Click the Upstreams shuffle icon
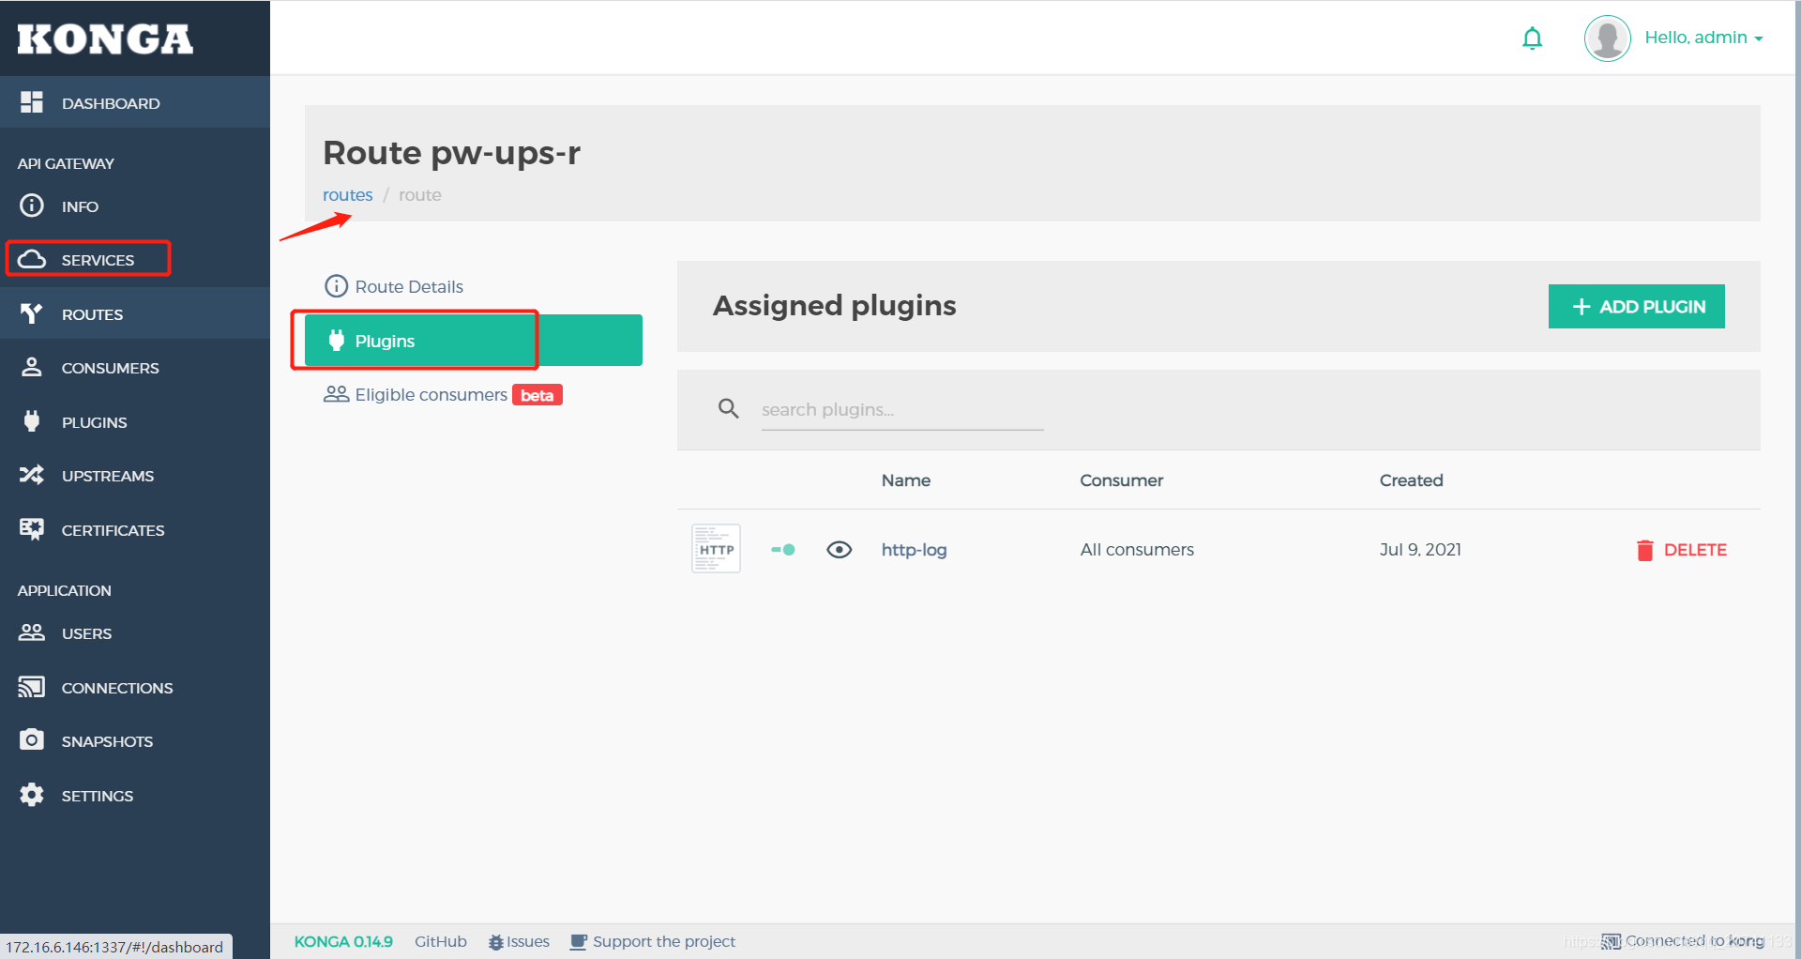Viewport: 1801px width, 959px height. coord(32,475)
